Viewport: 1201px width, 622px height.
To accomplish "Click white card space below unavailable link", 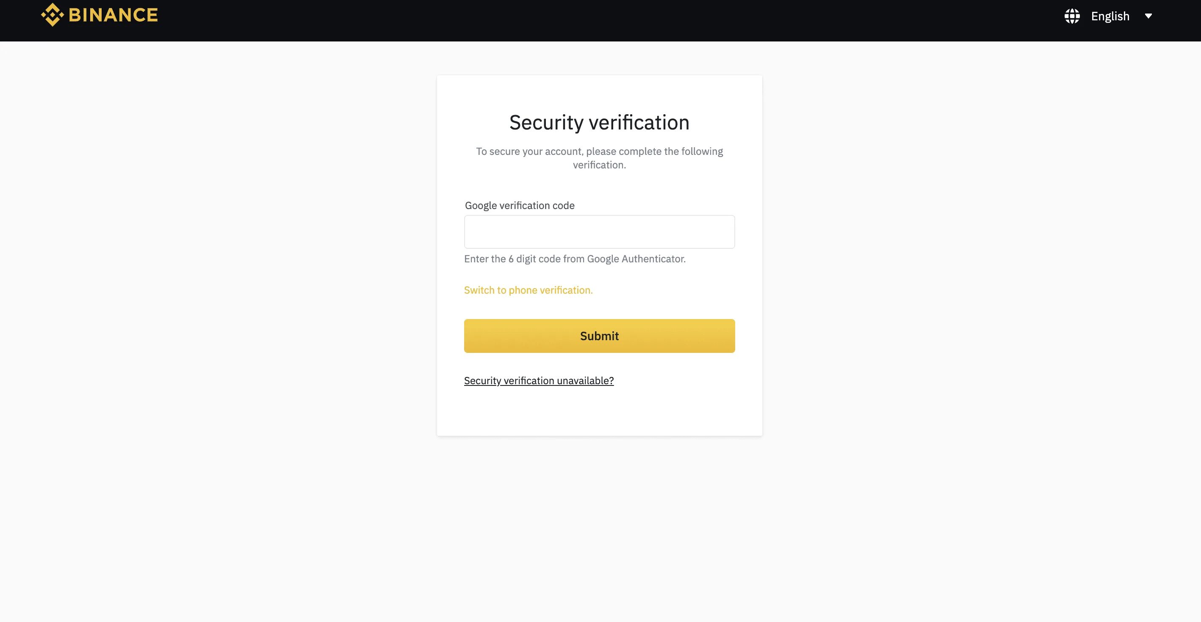I will 599,412.
